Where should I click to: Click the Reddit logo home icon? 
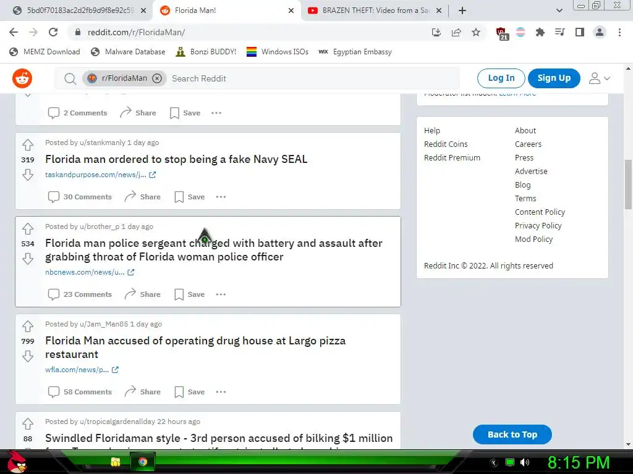pyautogui.click(x=22, y=78)
